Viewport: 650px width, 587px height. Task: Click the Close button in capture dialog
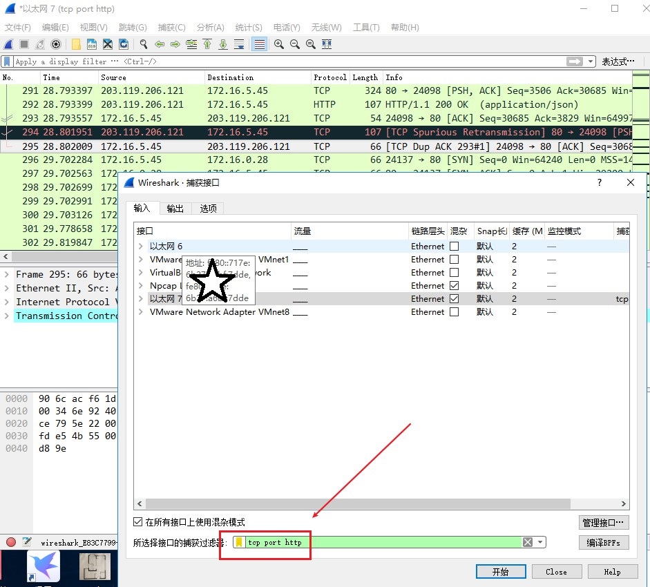556,572
